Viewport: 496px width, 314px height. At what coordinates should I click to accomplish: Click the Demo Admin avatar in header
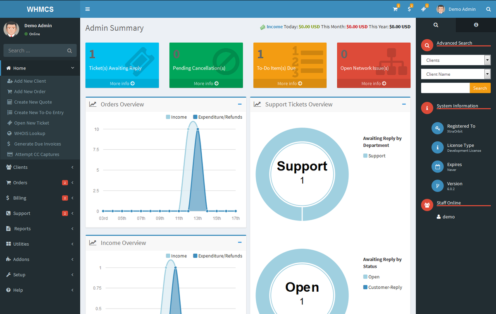(x=441, y=9)
